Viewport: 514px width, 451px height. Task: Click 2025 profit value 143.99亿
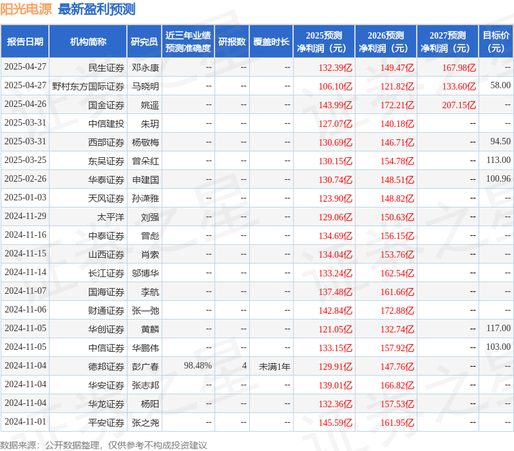coord(336,105)
